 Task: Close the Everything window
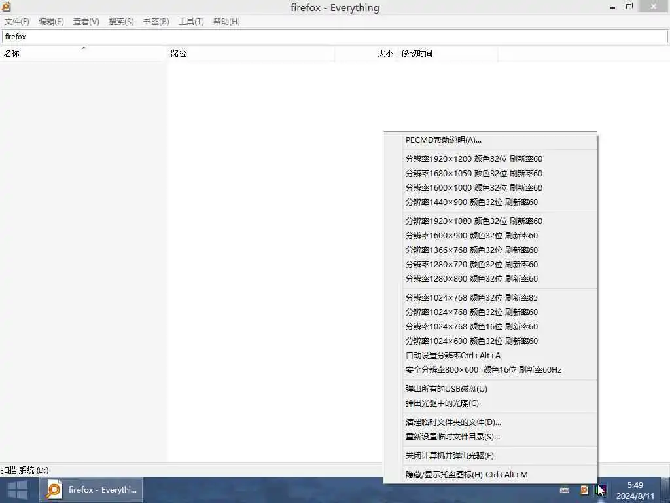(x=654, y=7)
